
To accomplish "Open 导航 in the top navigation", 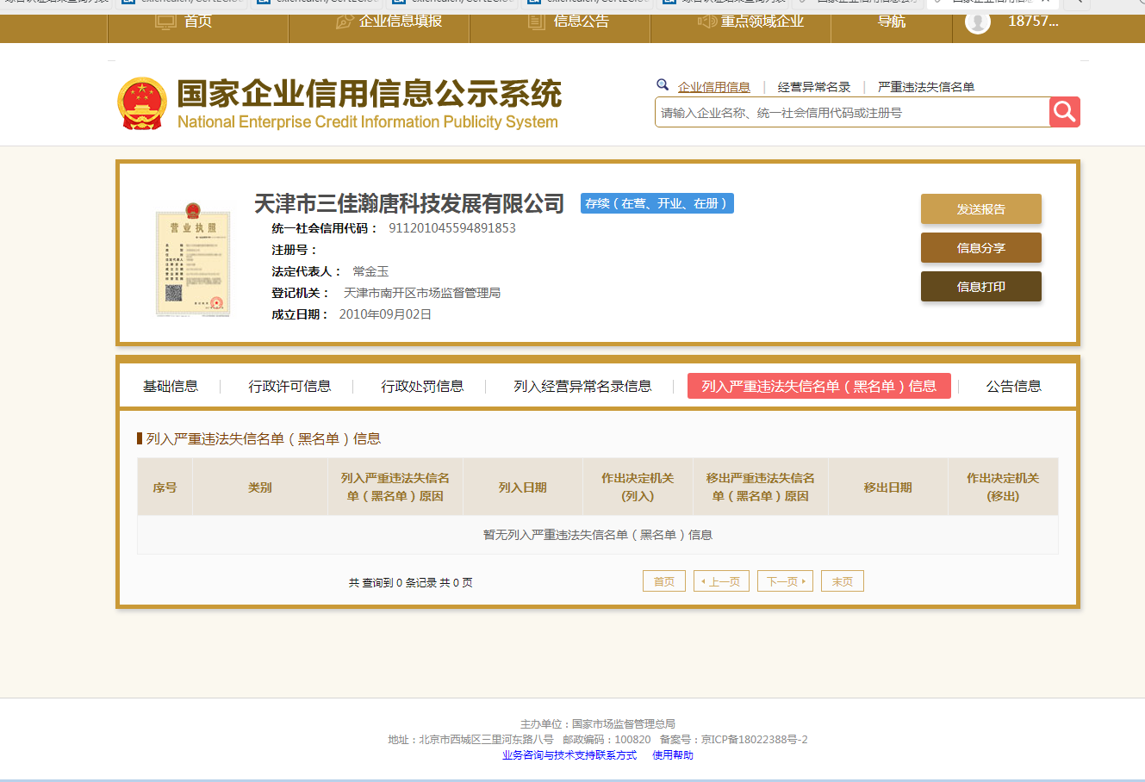I will tap(892, 21).
